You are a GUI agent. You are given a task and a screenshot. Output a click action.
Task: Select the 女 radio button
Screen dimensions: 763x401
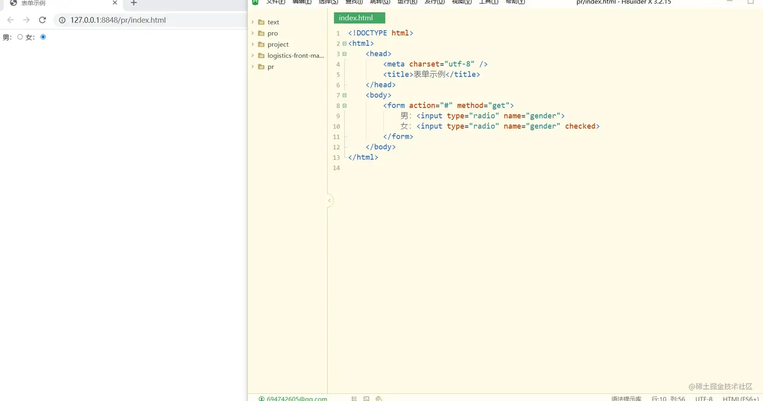tap(43, 37)
